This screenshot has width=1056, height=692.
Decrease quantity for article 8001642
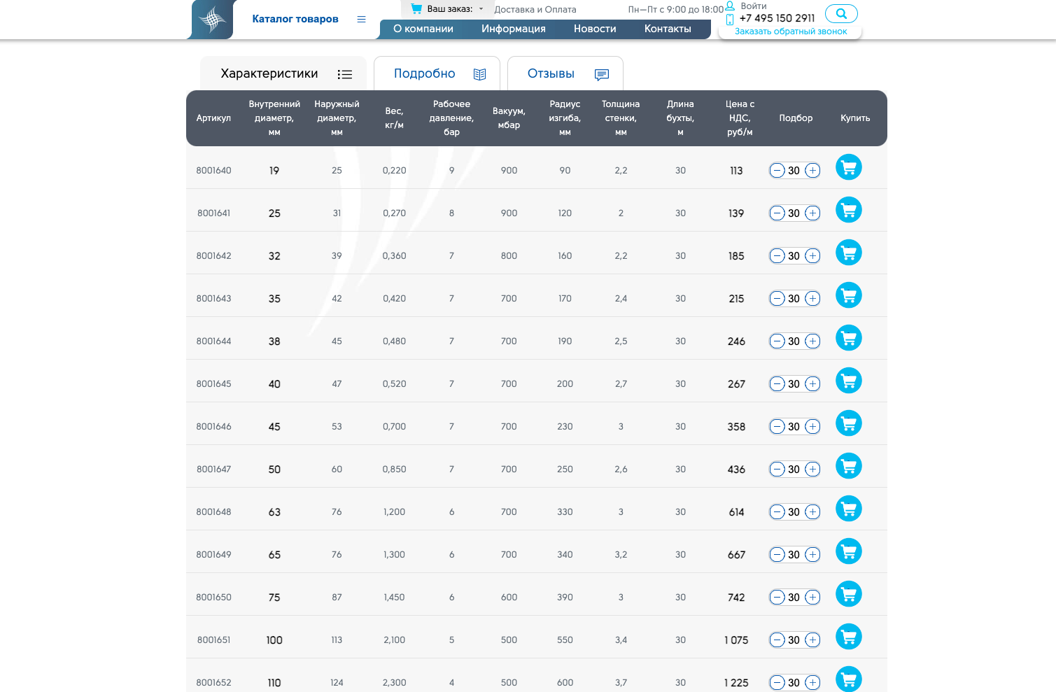777,256
